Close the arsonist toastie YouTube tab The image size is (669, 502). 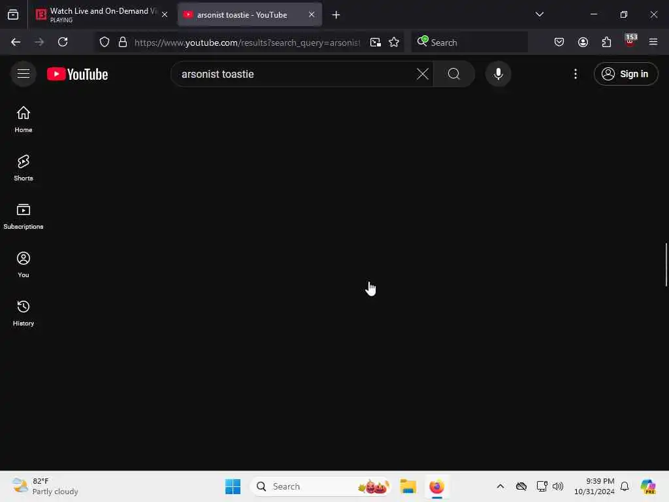312,14
